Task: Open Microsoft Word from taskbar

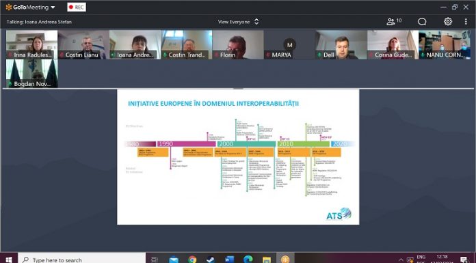Action: point(230,260)
